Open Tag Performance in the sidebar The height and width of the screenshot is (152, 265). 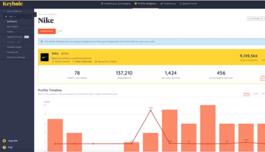(x=15, y=37)
